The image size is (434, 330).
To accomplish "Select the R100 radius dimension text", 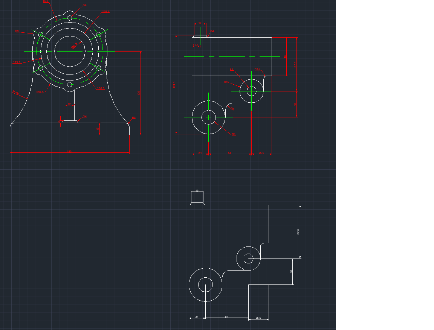I will click(x=16, y=93).
